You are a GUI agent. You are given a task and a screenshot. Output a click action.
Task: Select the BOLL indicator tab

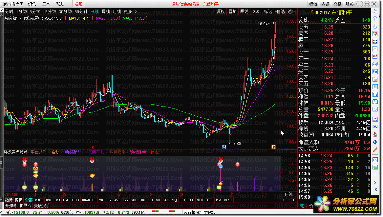coord(209,200)
